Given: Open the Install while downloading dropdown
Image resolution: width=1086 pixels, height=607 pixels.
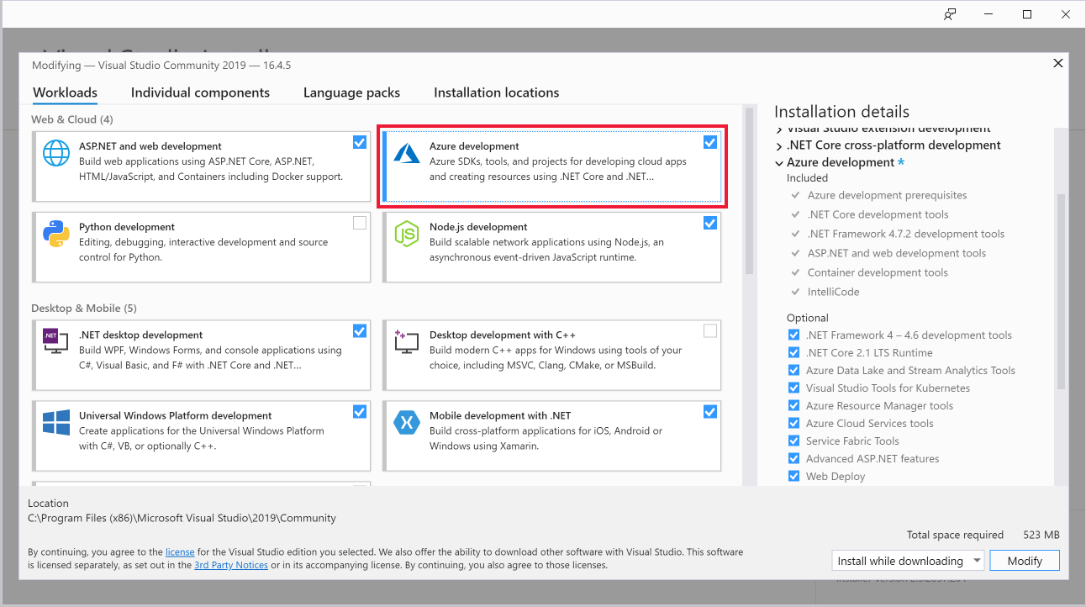Looking at the screenshot, I should [978, 560].
